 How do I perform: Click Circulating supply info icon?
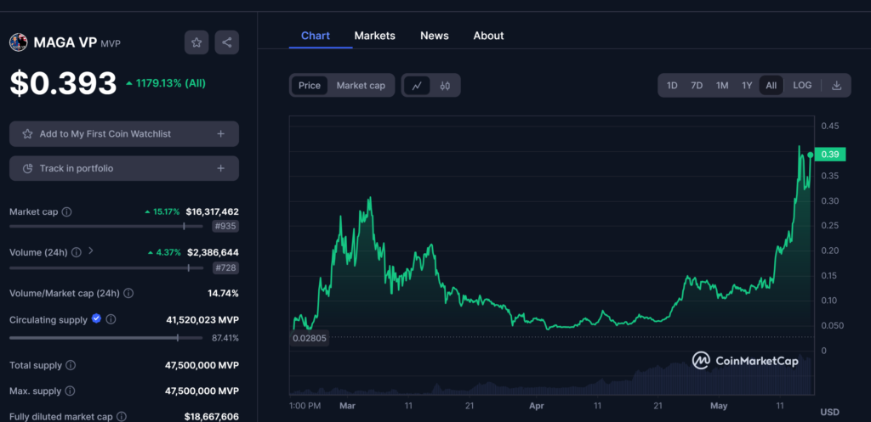(111, 320)
